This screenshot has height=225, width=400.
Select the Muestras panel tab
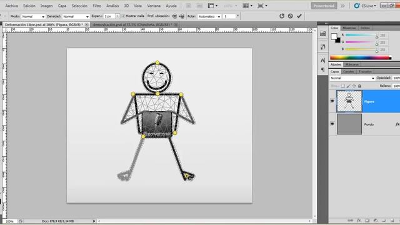(x=349, y=27)
